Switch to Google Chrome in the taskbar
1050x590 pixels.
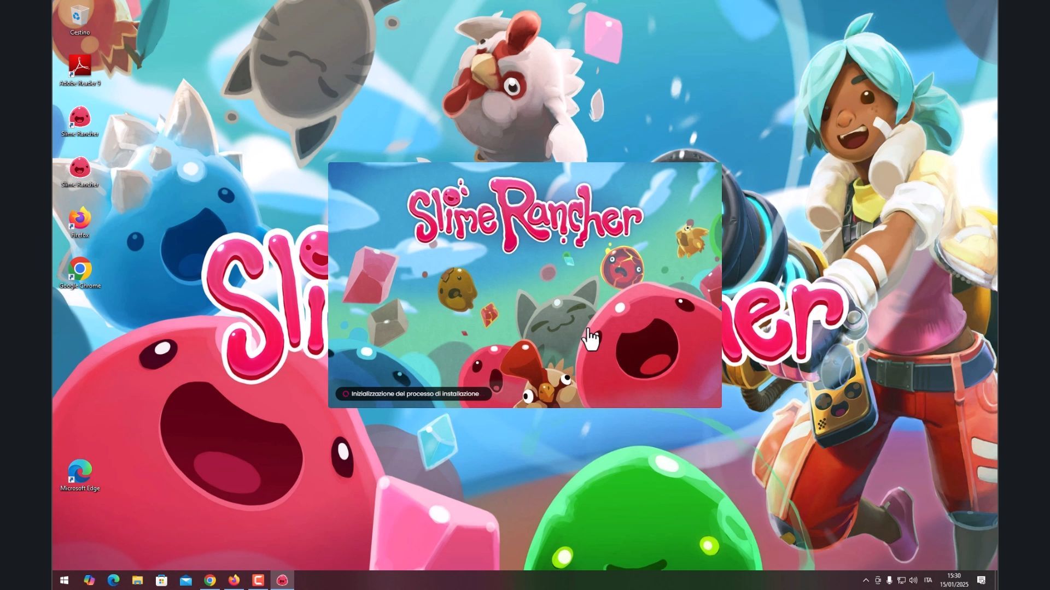[x=210, y=580]
